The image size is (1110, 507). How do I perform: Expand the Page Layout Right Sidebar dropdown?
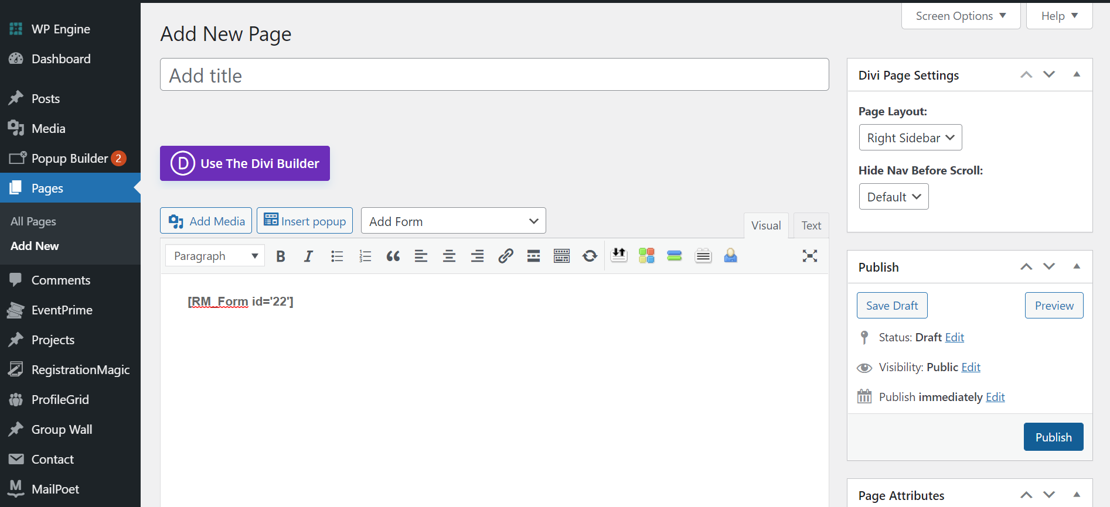910,138
